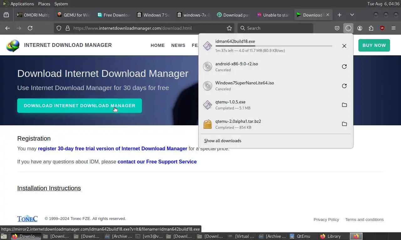Switch to the QEMU for Windows tab
This screenshot has height=240, width=401.
coord(74,15)
